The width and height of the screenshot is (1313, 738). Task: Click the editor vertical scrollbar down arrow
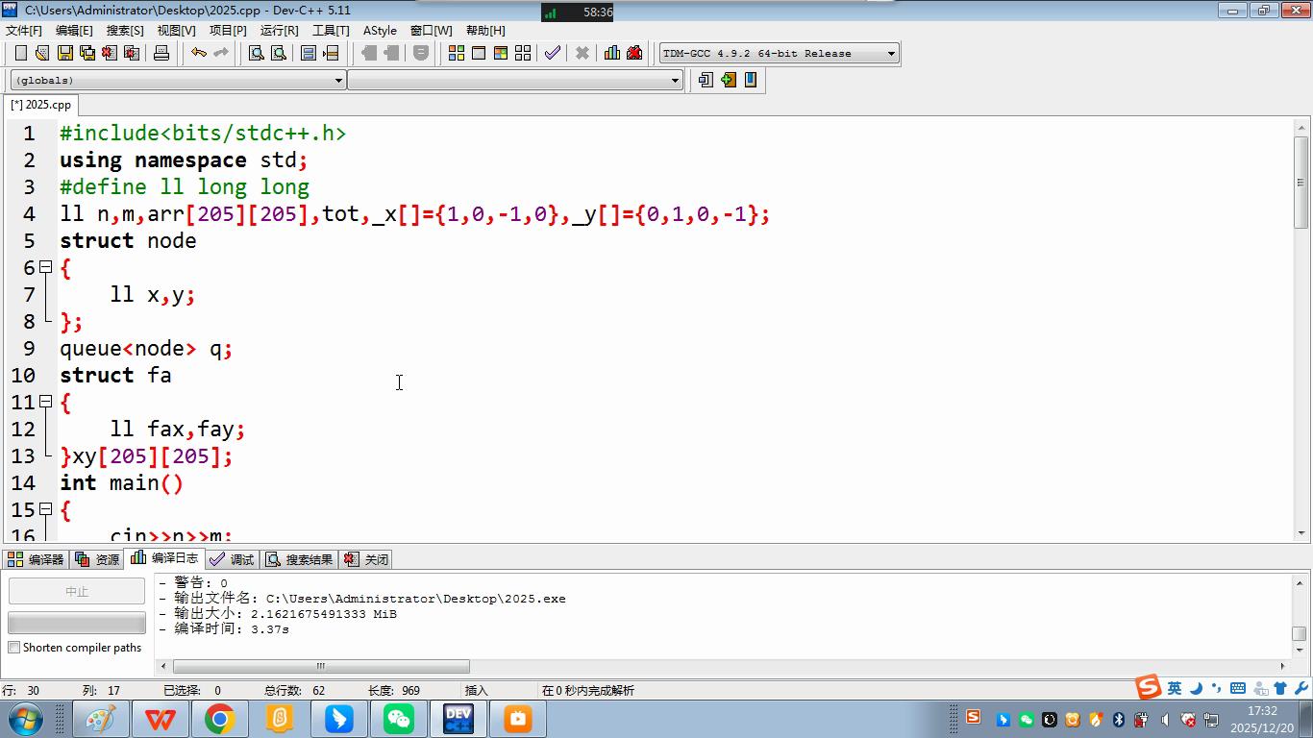[x=1301, y=532]
